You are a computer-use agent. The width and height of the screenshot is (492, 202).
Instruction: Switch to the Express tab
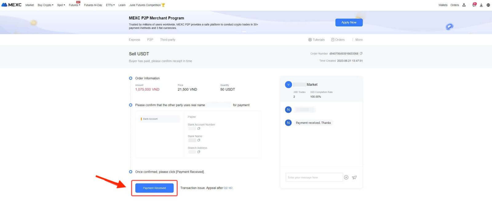(134, 40)
